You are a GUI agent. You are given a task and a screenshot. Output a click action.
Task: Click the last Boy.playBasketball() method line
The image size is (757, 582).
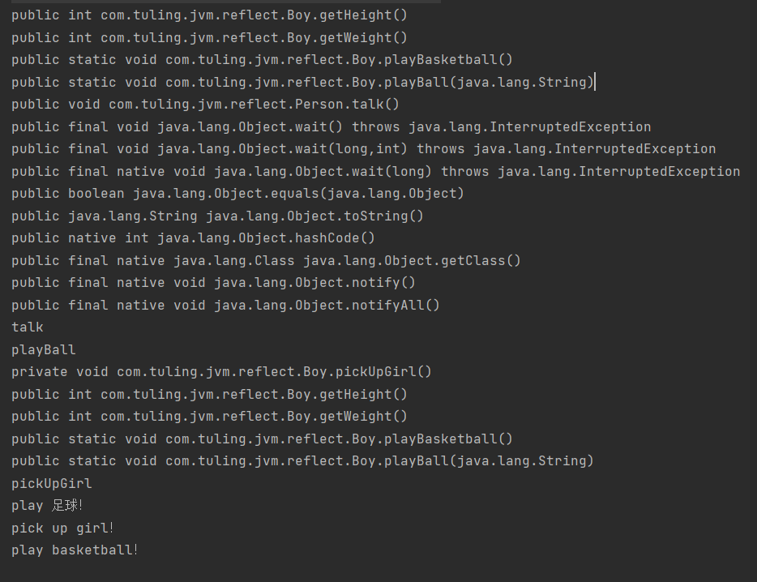(262, 439)
